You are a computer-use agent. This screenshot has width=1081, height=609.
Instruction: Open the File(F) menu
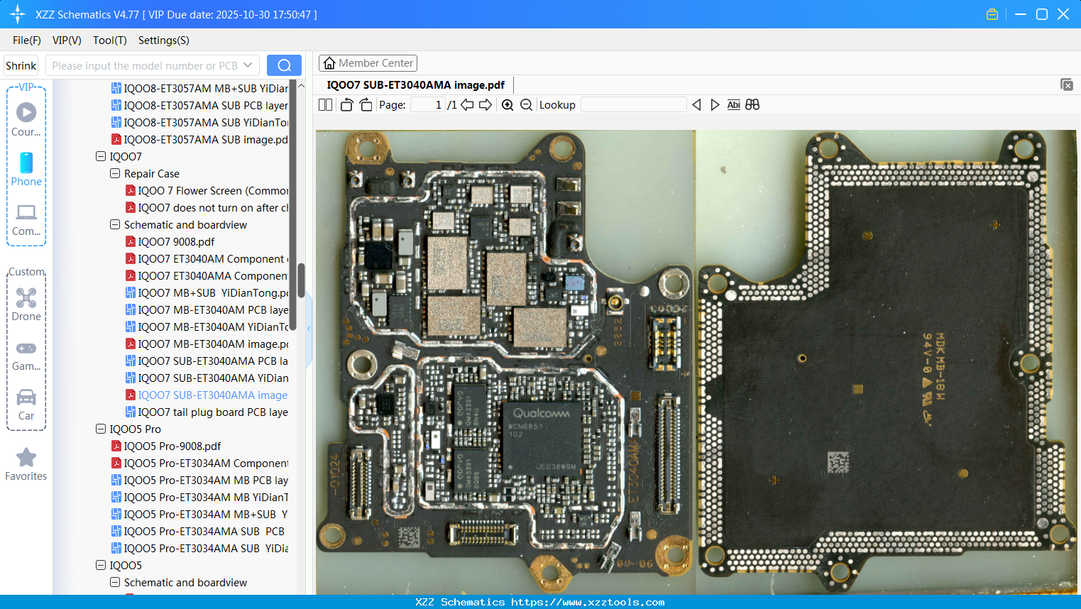coord(27,40)
